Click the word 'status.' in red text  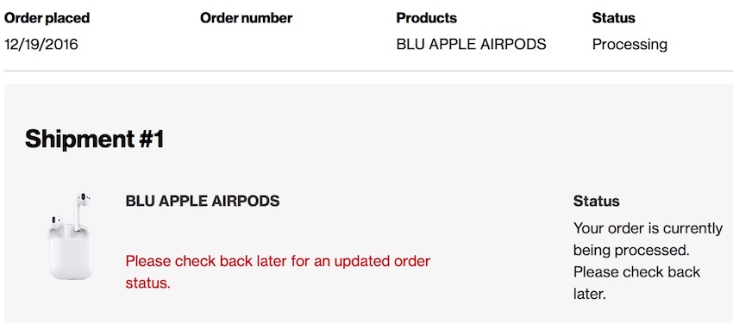click(147, 283)
